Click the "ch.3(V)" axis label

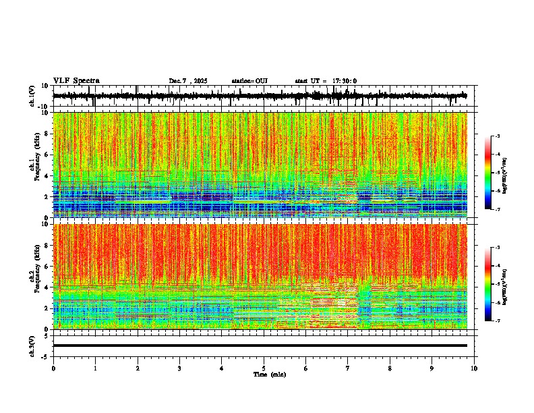click(32, 347)
